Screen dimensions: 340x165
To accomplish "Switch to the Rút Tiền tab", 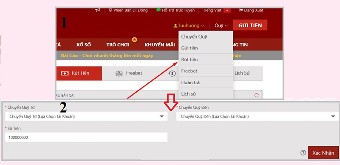I will pos(79,74).
